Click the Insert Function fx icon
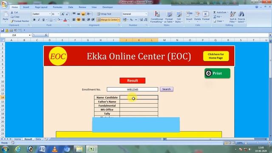The image size is (272, 153). tap(46, 35)
